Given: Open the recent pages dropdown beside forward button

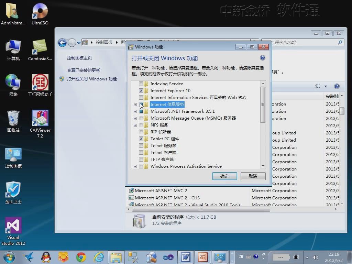Looking at the screenshot, I should 79,43.
